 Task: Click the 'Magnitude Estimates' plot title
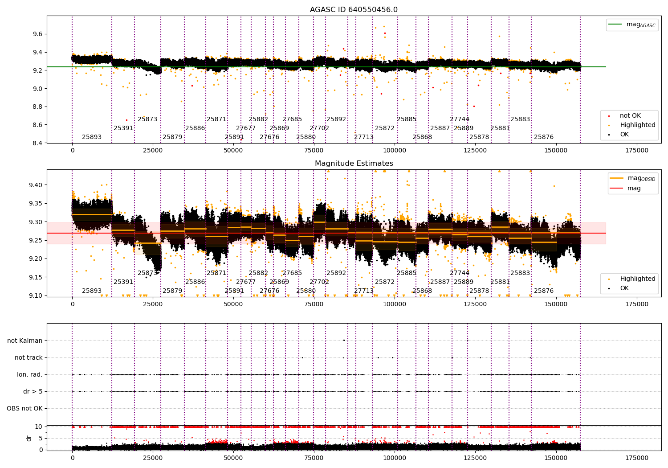(x=354, y=164)
